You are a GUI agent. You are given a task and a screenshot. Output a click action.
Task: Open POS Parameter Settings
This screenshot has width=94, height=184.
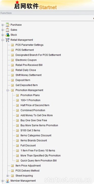[x=29, y=45]
